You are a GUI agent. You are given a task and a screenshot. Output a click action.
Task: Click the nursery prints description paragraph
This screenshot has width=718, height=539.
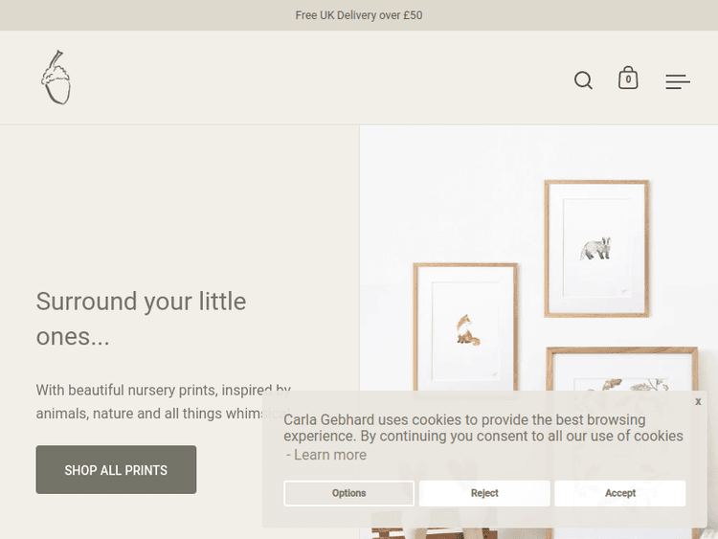(x=153, y=402)
